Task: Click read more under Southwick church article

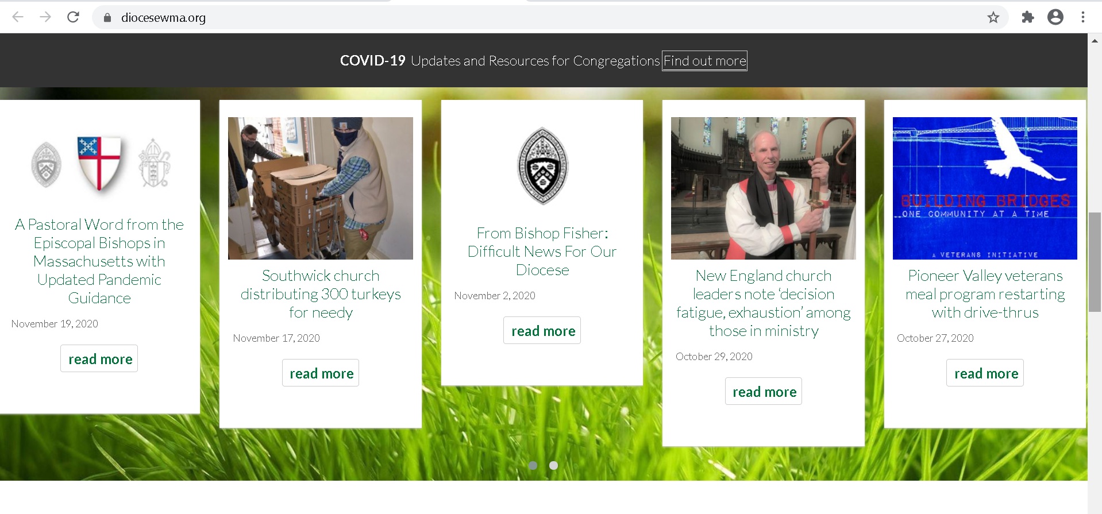Action: pyautogui.click(x=321, y=373)
